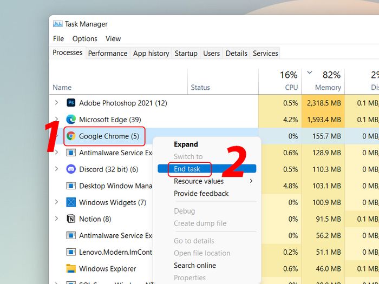Image resolution: width=379 pixels, height=284 pixels.
Task: Switch to the Performance tab
Action: click(108, 53)
